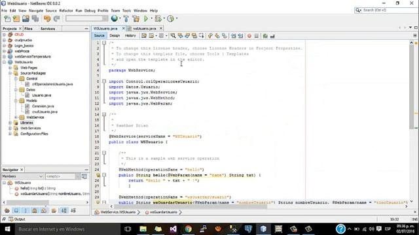
Task: Open the Tools menu
Action: pos(126,10)
